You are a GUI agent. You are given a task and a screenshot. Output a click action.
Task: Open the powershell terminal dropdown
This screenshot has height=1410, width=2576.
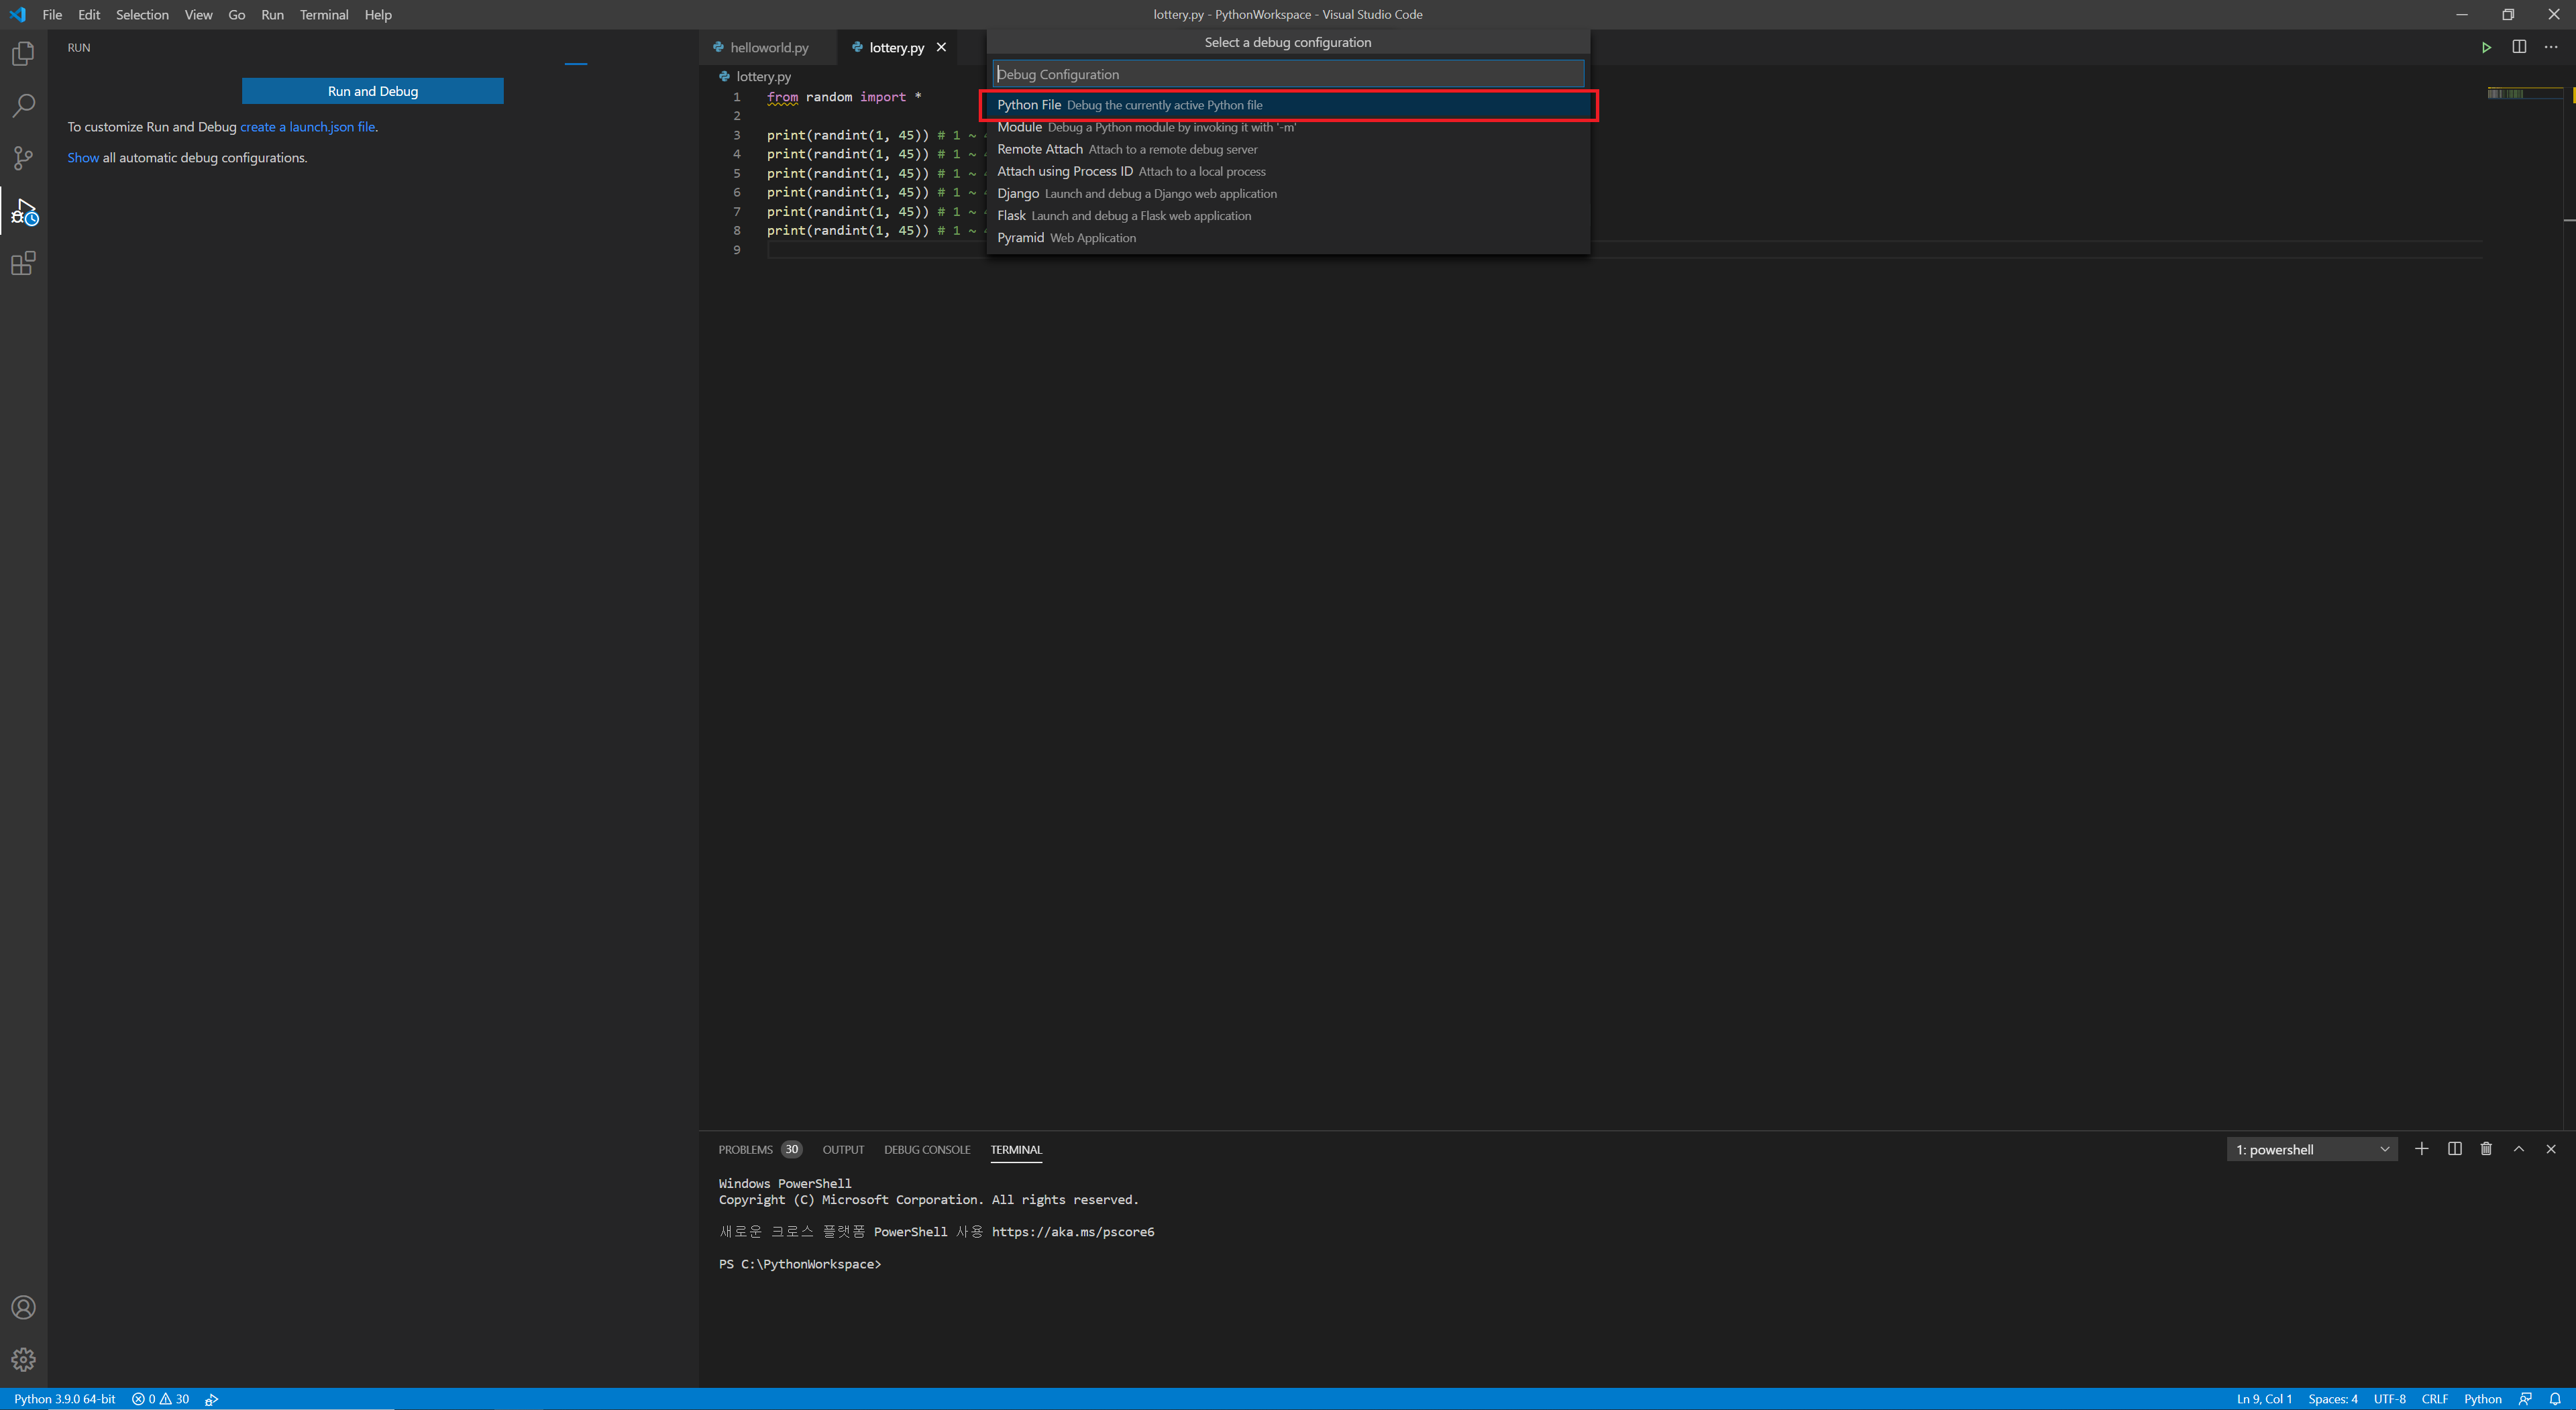coord(2312,1150)
